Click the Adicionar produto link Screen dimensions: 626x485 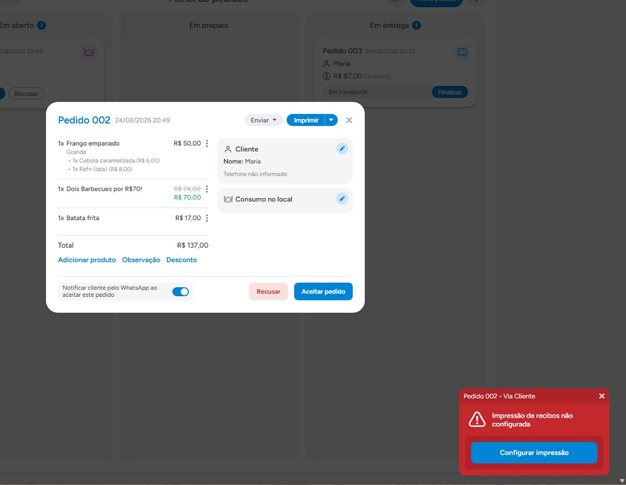(x=87, y=260)
